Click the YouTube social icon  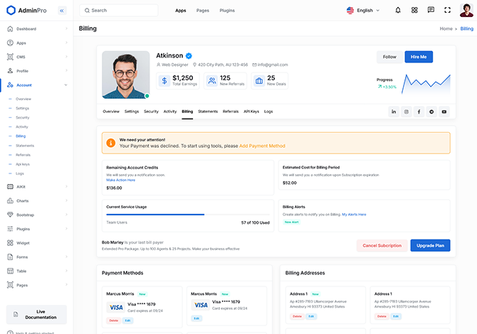[444, 112]
